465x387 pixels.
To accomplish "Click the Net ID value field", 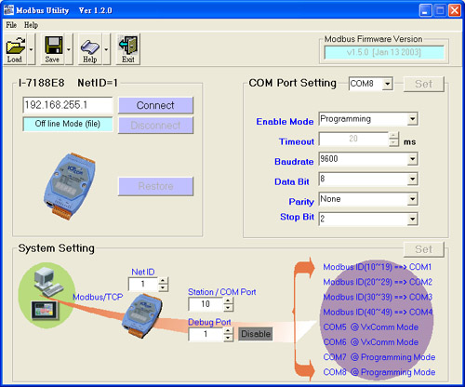I will (x=143, y=284).
